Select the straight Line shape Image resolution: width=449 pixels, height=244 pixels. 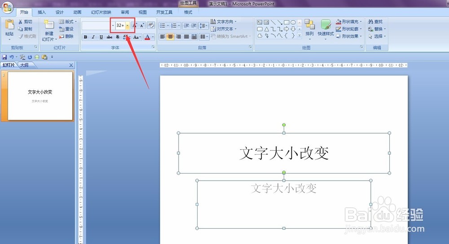(x=273, y=22)
